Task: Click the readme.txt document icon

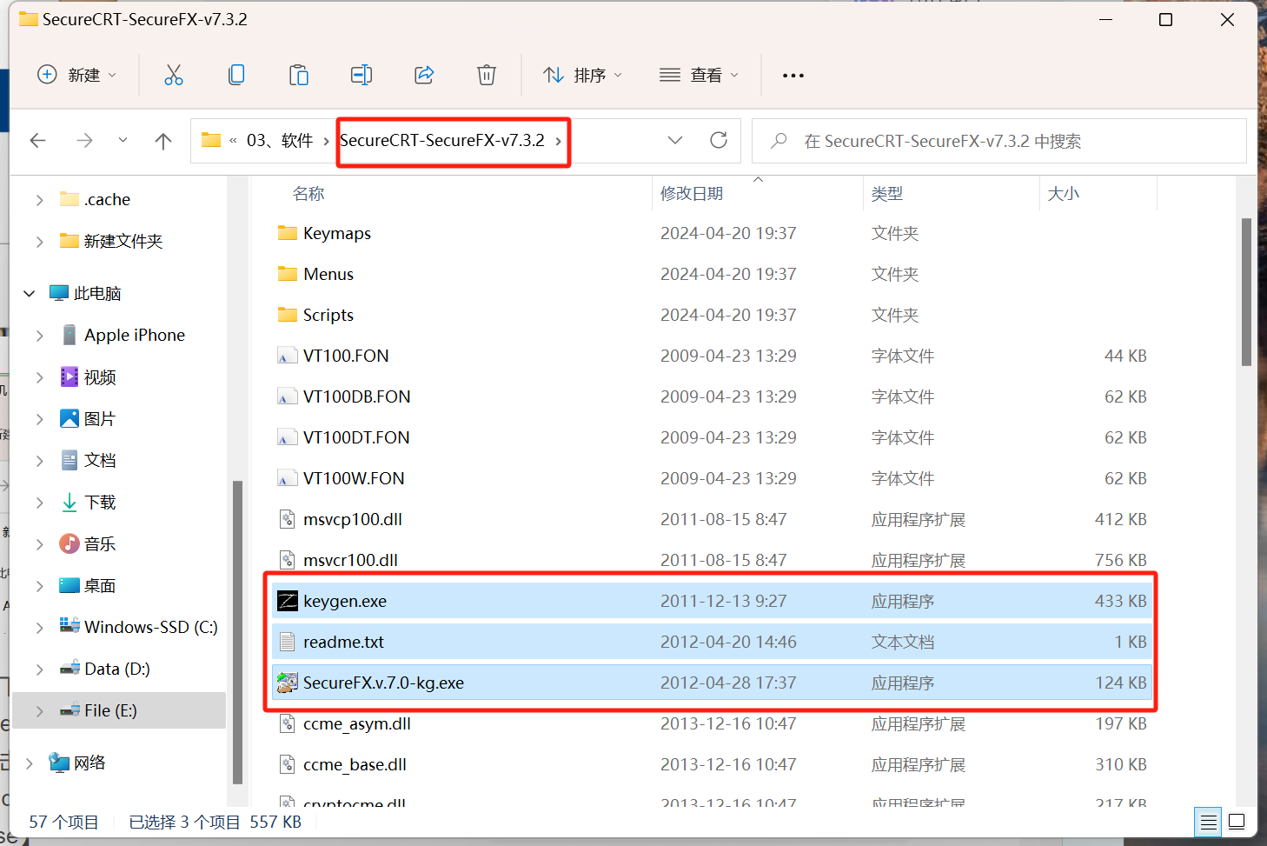Action: coord(288,642)
